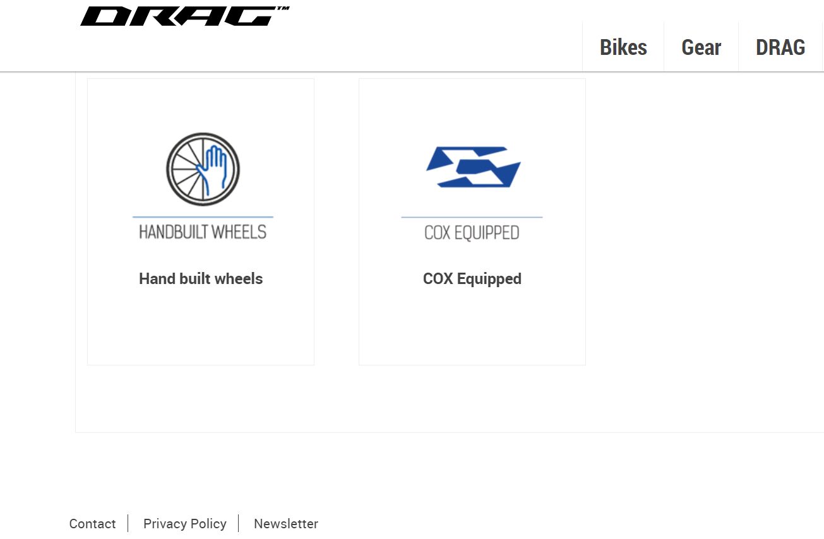The height and width of the screenshot is (539, 824).
Task: Click empty space below COX Equipped heading
Action: coord(472,325)
